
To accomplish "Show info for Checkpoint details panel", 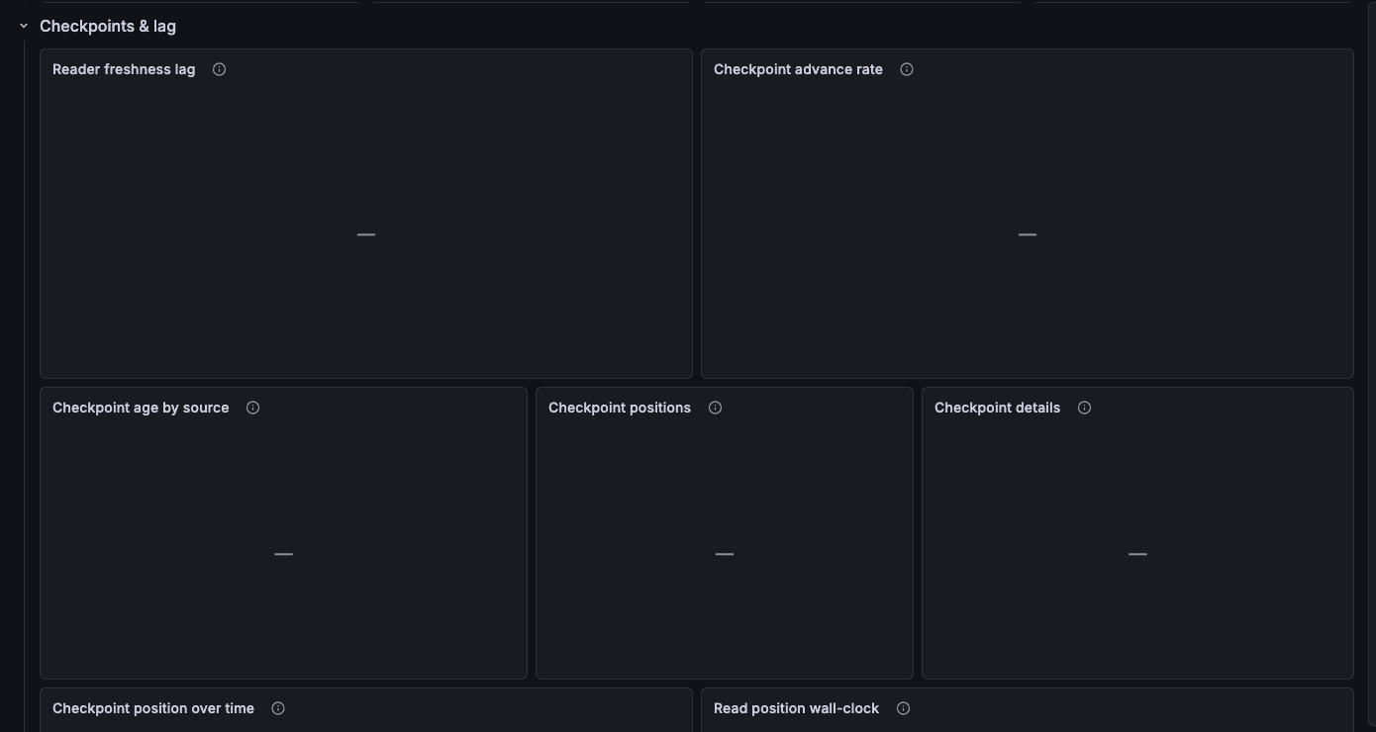I will tap(1085, 408).
